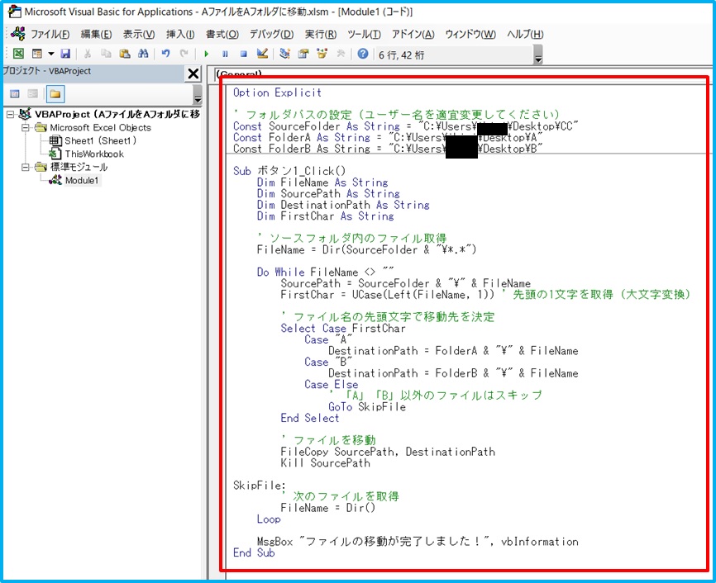Click the Insert UserForm toolbar icon
The image size is (716, 583).
click(37, 54)
